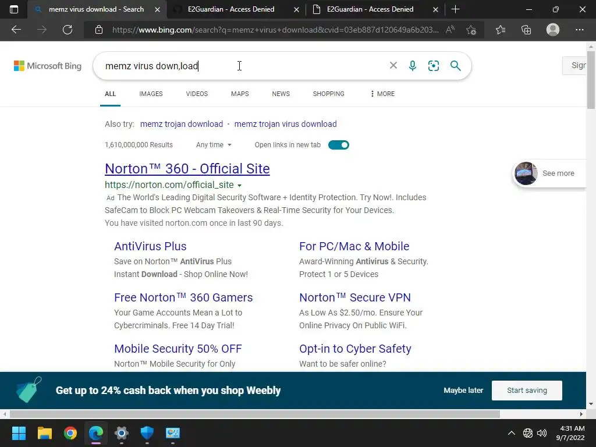Screen dimensions: 596x447
Task: View site information lock icon
Action: pyautogui.click(x=99, y=30)
